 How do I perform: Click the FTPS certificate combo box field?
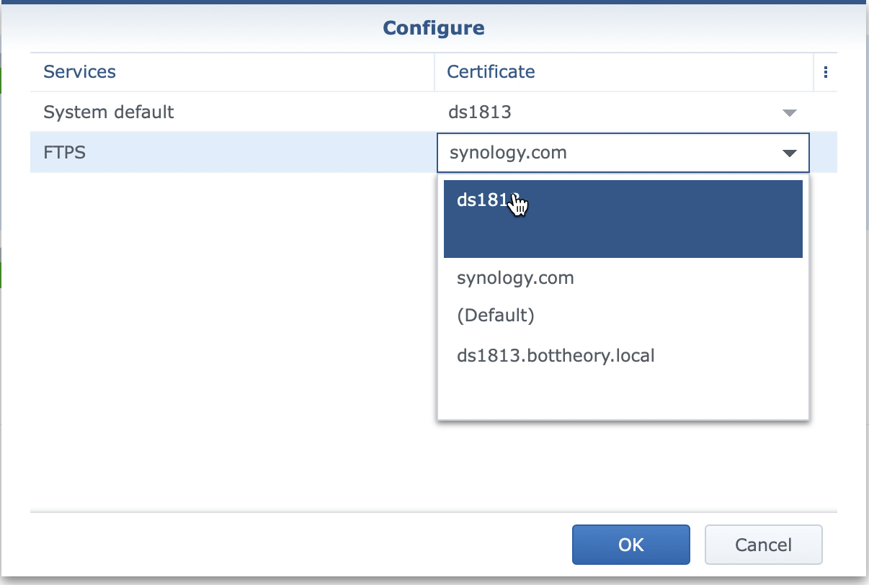pos(605,153)
